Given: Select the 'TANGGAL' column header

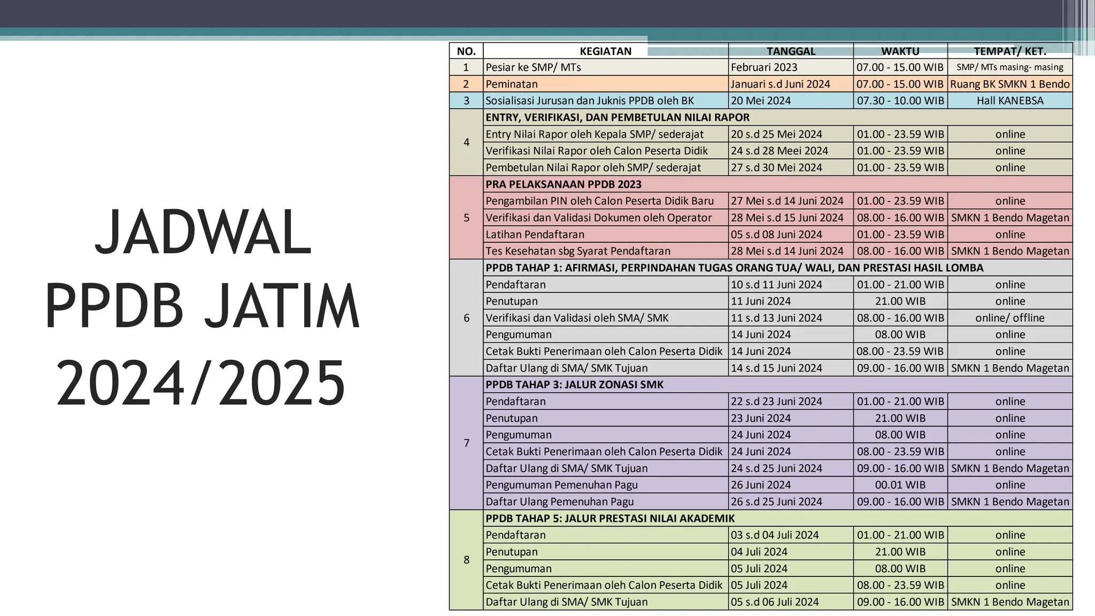Looking at the screenshot, I should [791, 51].
